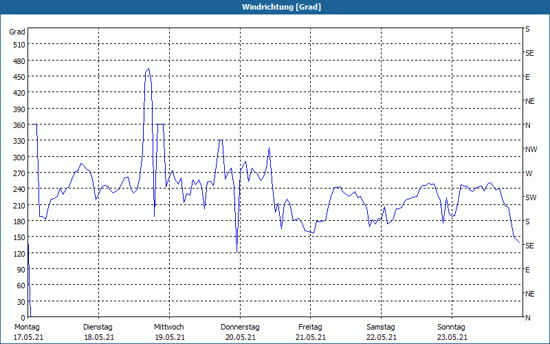
Task: Click the NW compass label on right axis
Action: pos(531,149)
